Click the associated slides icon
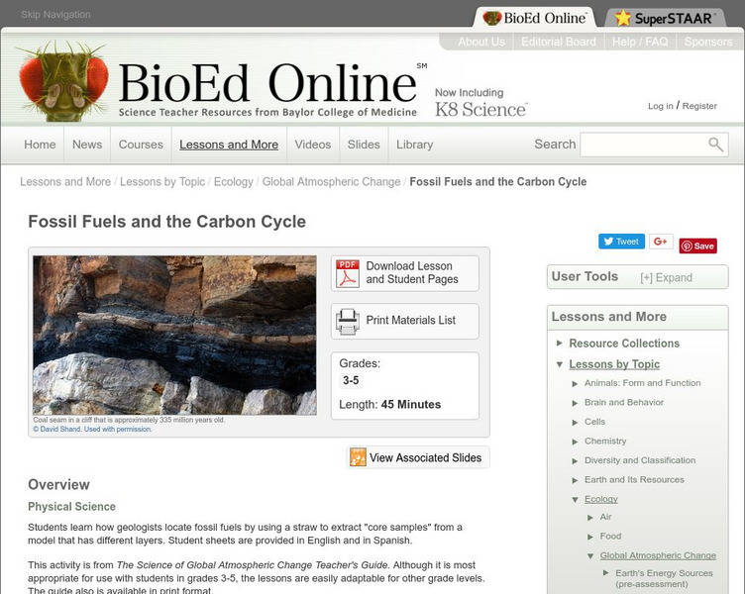The width and height of the screenshot is (745, 594). point(358,457)
